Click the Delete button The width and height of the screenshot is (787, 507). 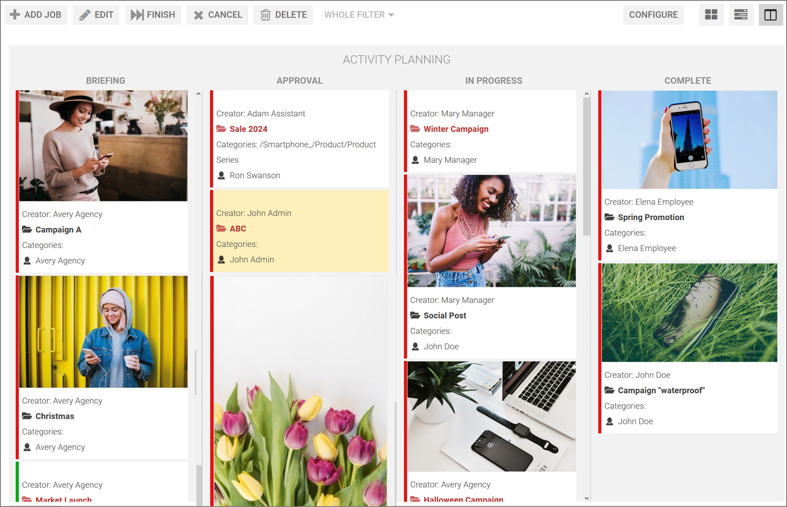(x=283, y=15)
